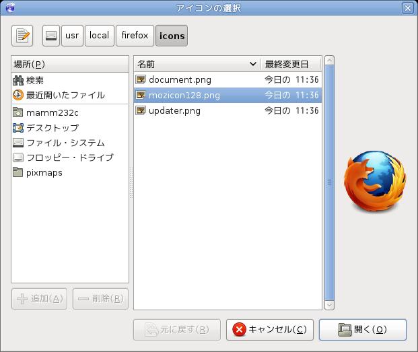Click the pixmaps folder icon
The height and width of the screenshot is (352, 418).
pos(18,172)
